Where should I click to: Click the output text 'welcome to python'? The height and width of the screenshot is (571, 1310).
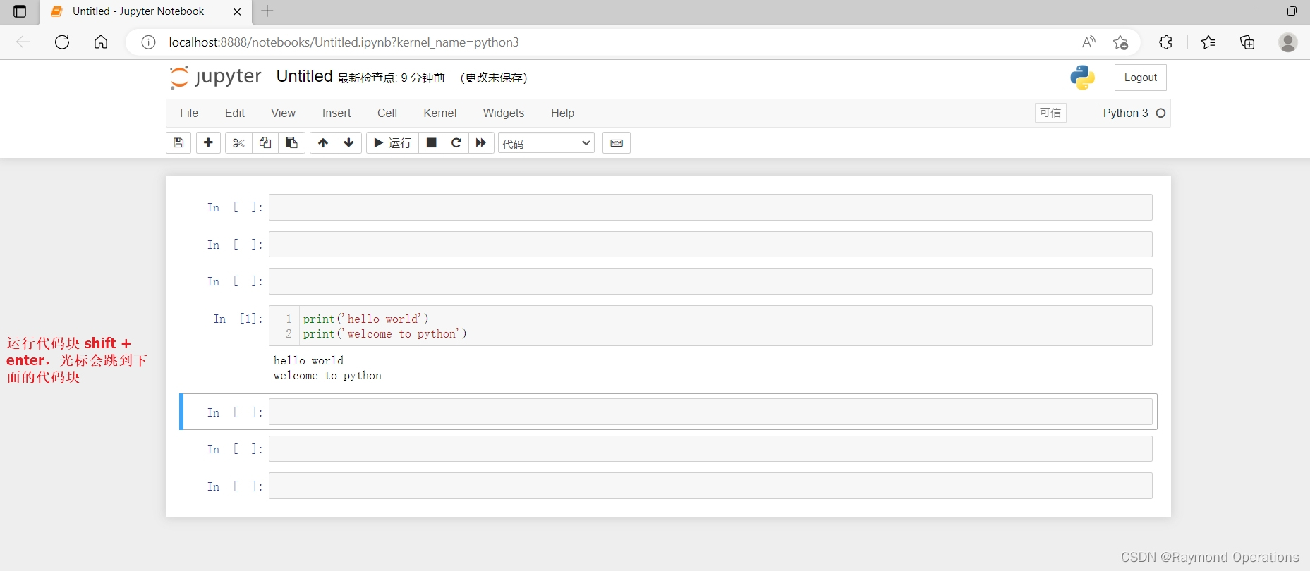click(327, 376)
